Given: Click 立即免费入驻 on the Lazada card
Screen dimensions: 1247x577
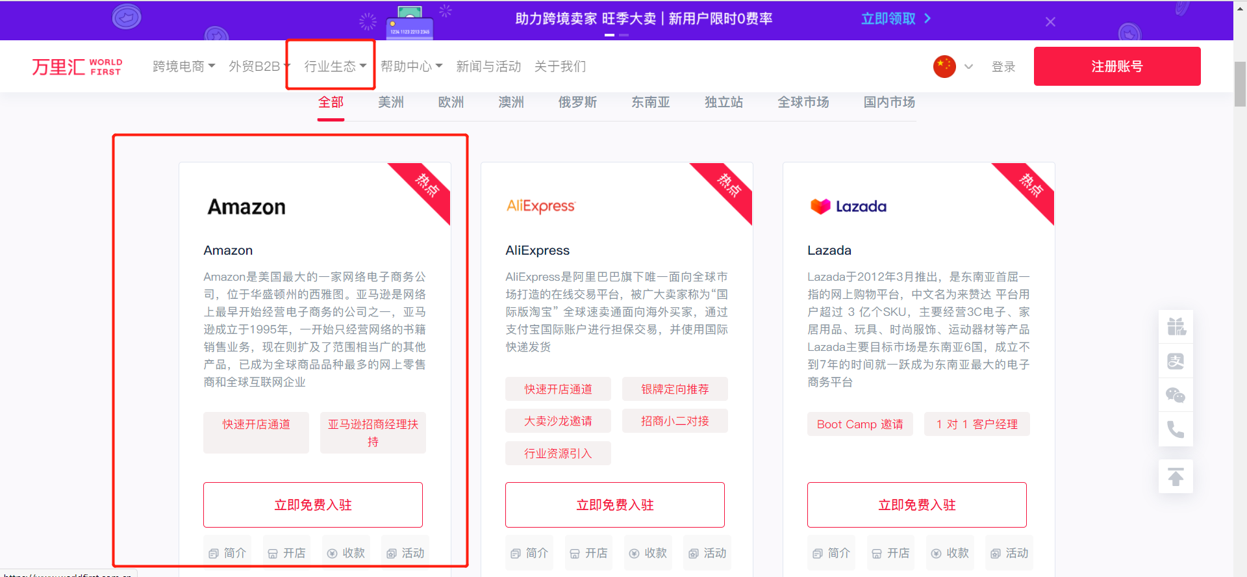Looking at the screenshot, I should click(917, 505).
